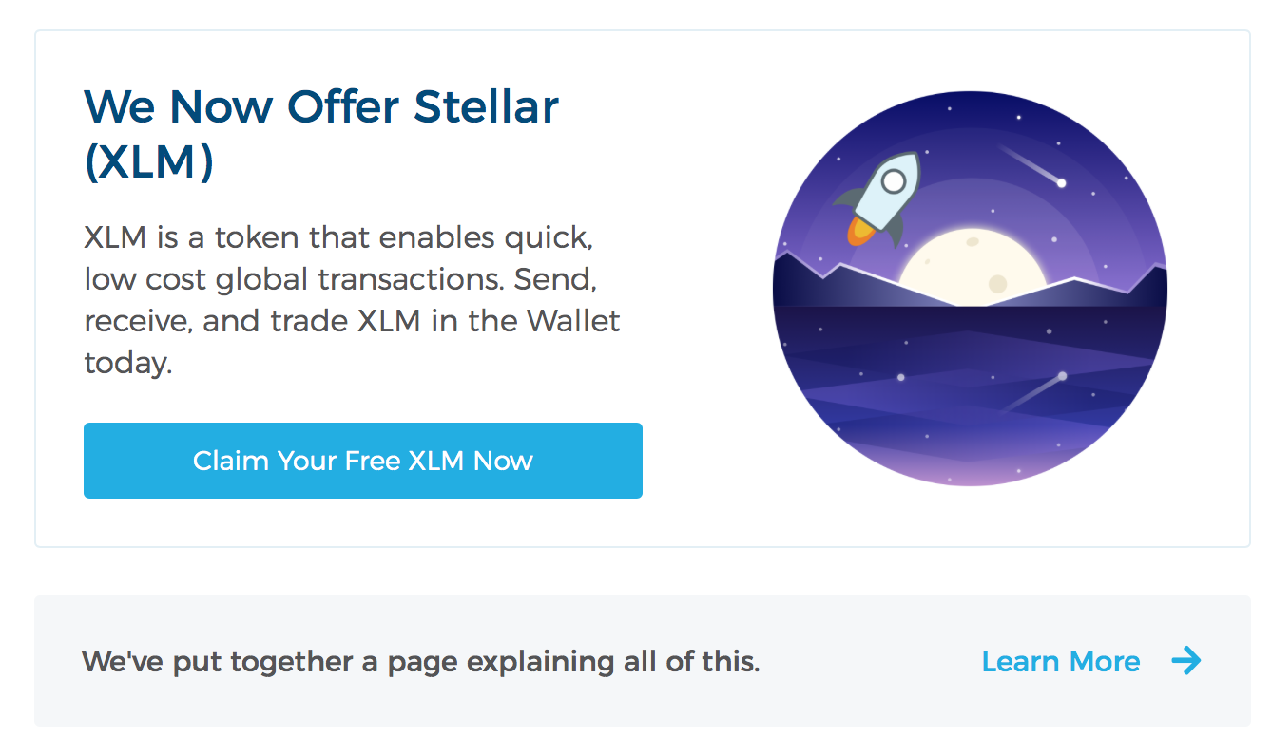Click the XLM description paragraph
This screenshot has height=755, width=1272.
pyautogui.click(x=352, y=299)
